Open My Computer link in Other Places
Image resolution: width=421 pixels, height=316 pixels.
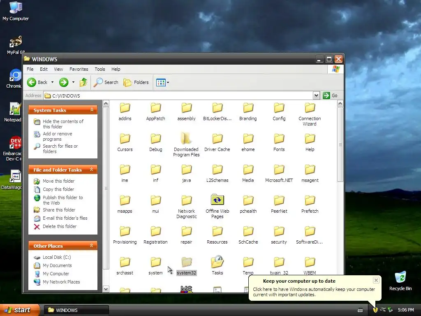56,274
